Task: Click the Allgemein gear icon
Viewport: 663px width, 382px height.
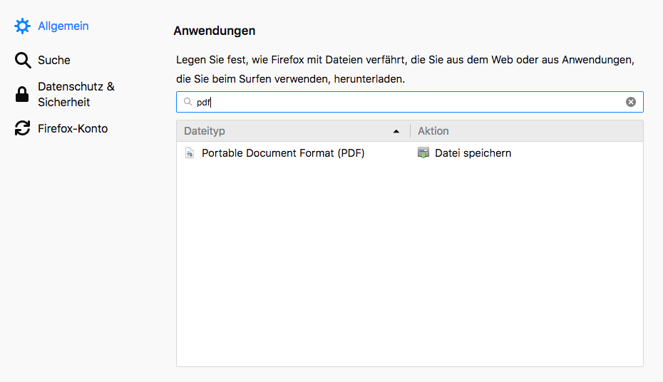Action: click(x=23, y=26)
